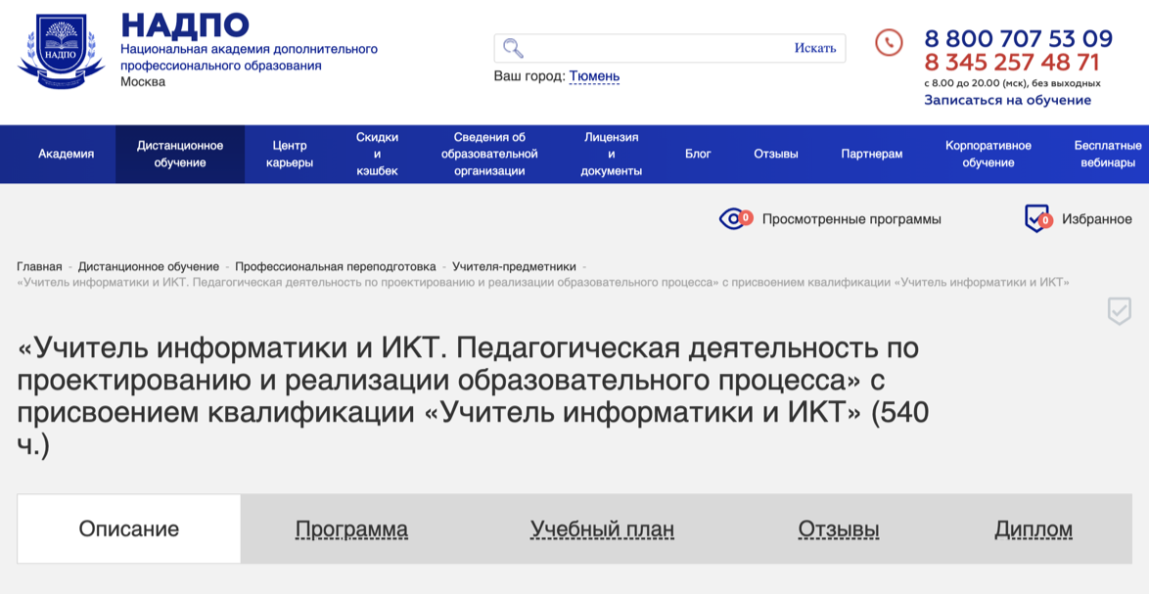Click Национальная академия дополнительного профессионального образования text

[x=250, y=57]
